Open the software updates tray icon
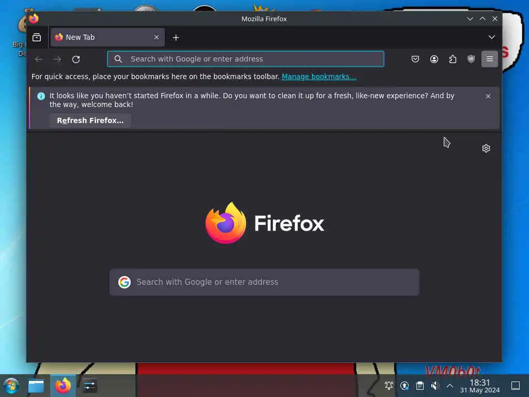The image size is (529, 397). 404,386
